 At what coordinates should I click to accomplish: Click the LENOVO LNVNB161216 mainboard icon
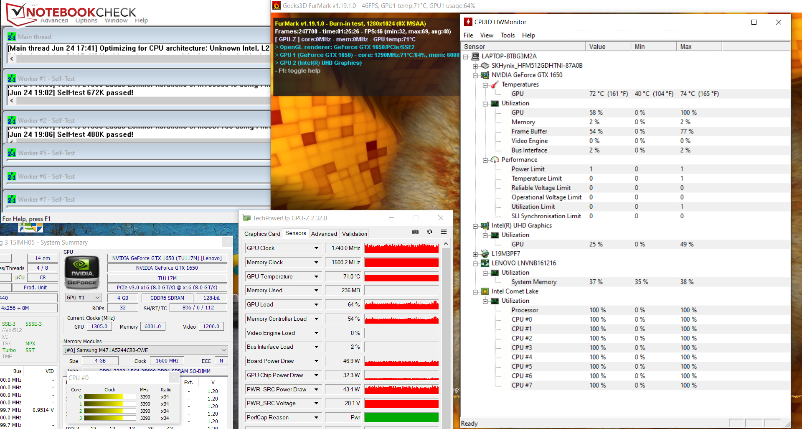click(x=485, y=263)
